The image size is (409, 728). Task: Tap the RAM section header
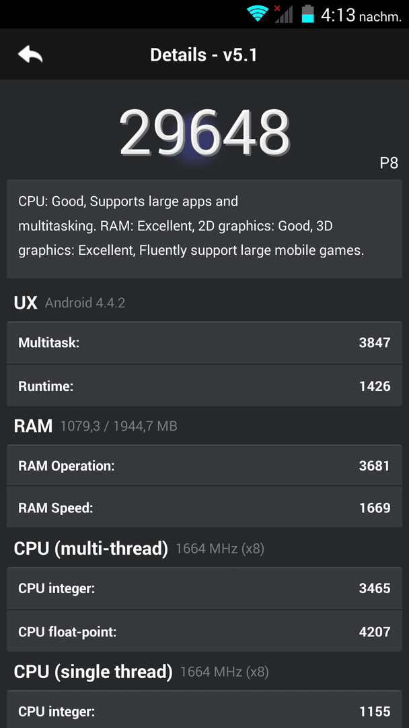click(33, 426)
